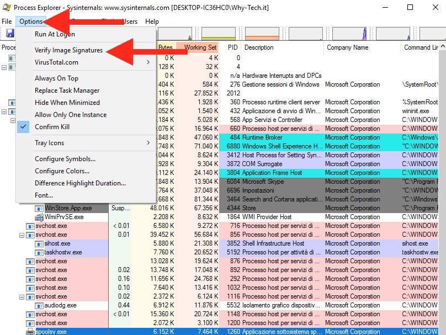
Task: Sort by the Company Name column
Action: click(x=362, y=47)
